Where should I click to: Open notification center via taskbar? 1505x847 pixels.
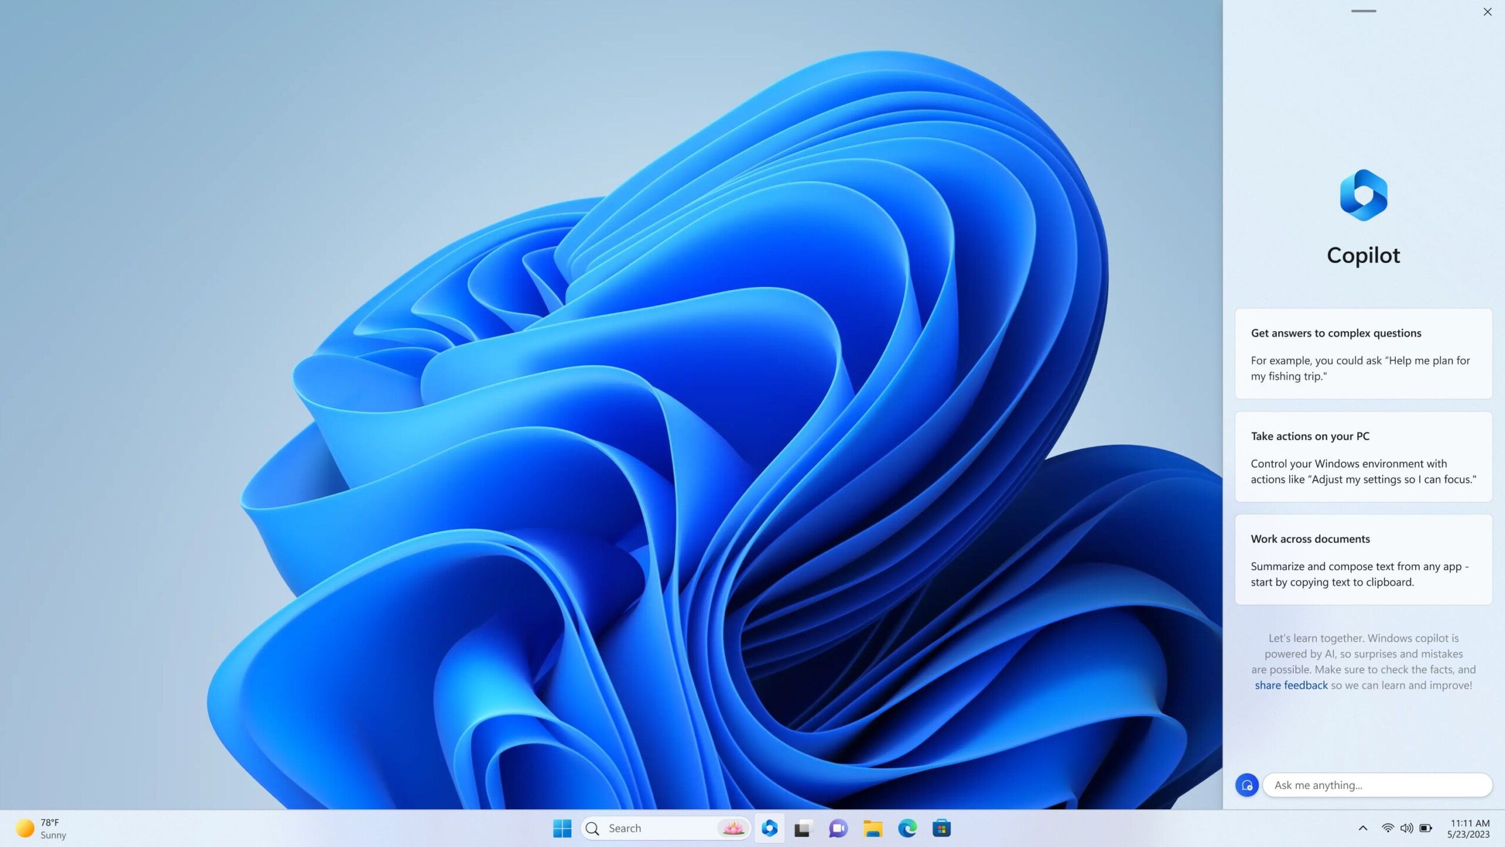(1469, 828)
